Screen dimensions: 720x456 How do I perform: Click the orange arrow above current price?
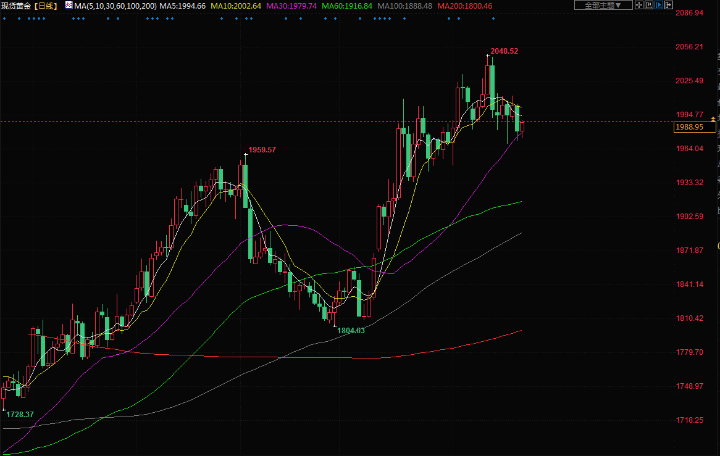(714, 117)
